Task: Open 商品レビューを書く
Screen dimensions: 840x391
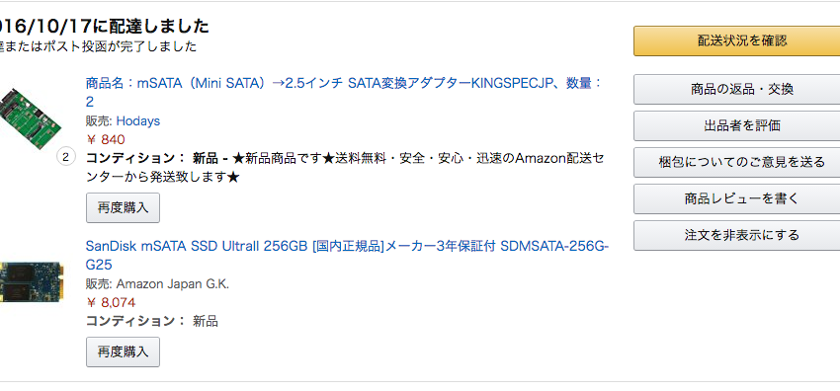Action: pos(736,198)
